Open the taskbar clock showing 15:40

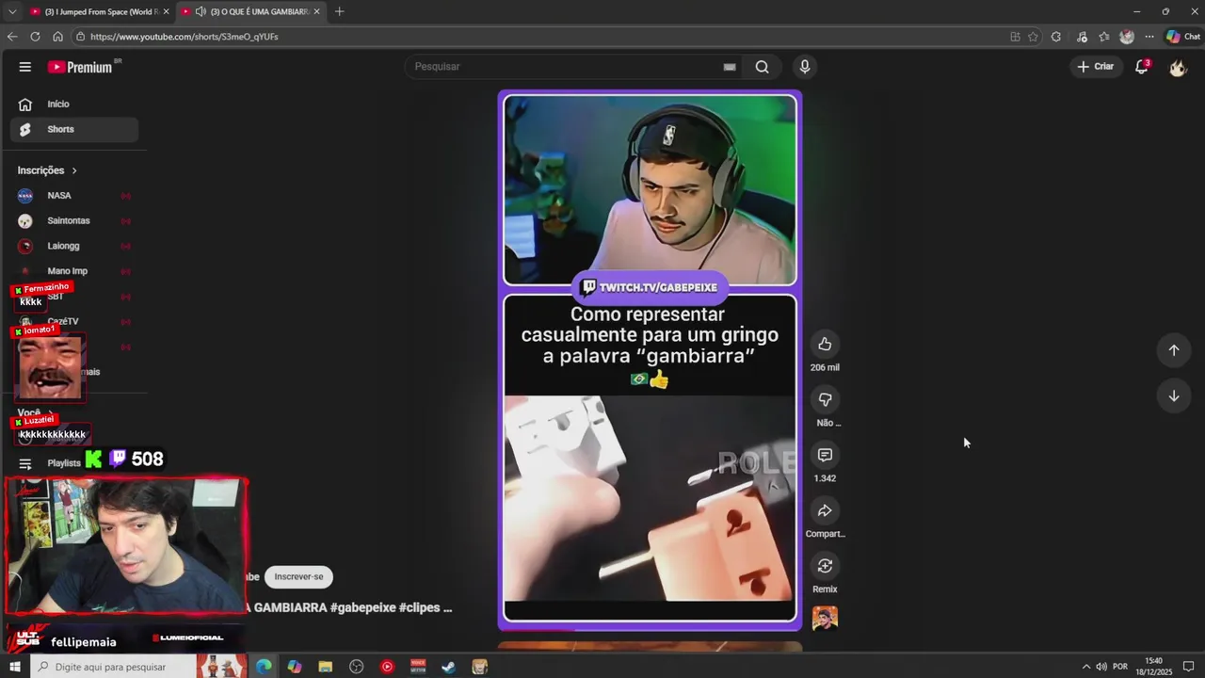click(x=1154, y=667)
